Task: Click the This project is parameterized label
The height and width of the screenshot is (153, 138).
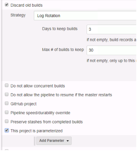Action: click(36, 131)
